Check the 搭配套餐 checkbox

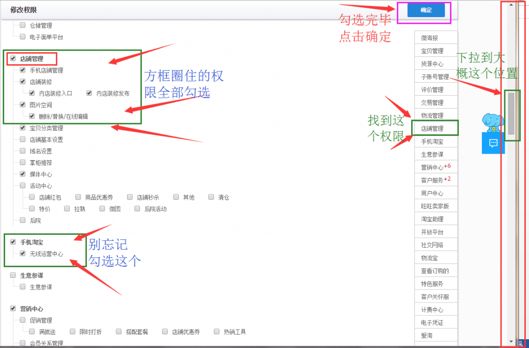point(119,331)
